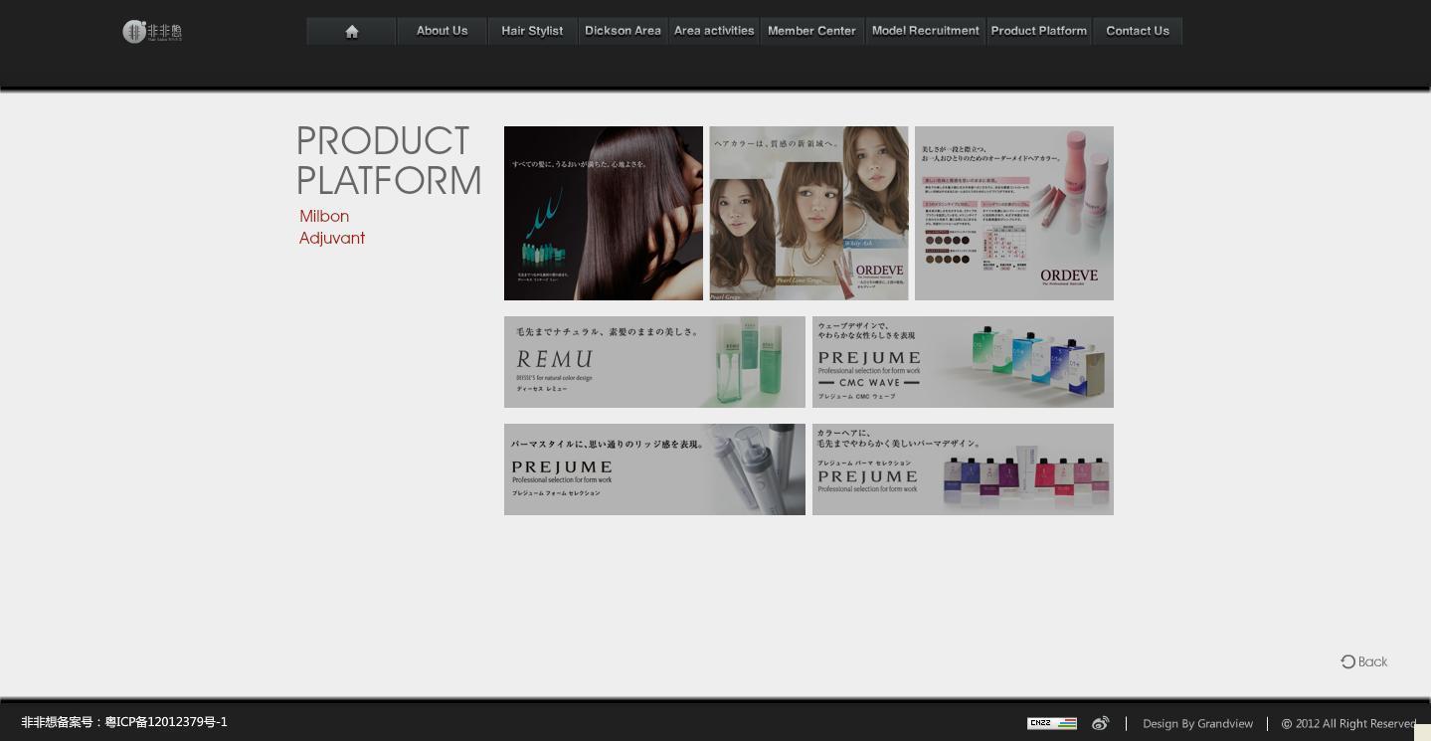Image resolution: width=1431 pixels, height=741 pixels.
Task: Open the dark long-hair product image
Action: 603,213
